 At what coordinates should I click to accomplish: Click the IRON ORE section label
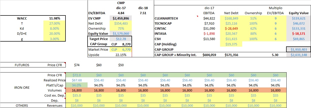coord(22,88)
